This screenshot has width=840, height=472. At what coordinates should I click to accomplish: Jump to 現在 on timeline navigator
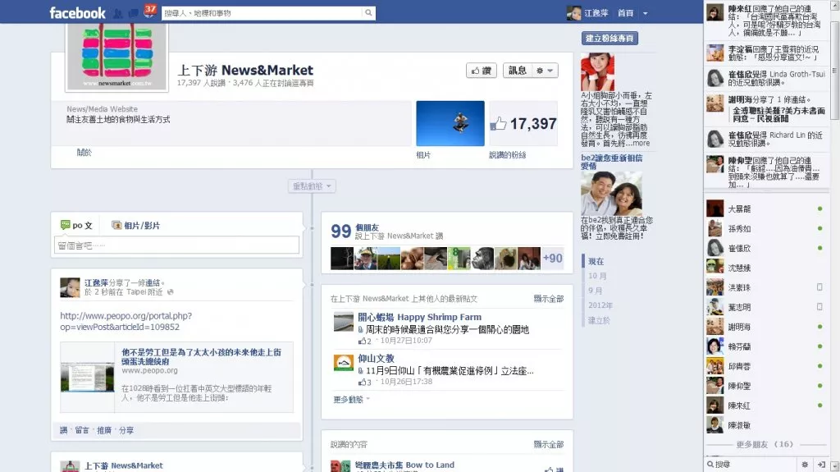pyautogui.click(x=596, y=261)
